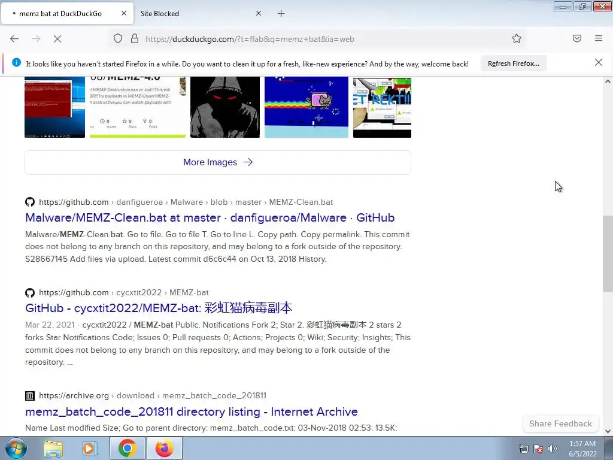Open Malware/MEMZ-Clean.bat GitHub result
Viewport: 613px width, 460px height.
210,217
